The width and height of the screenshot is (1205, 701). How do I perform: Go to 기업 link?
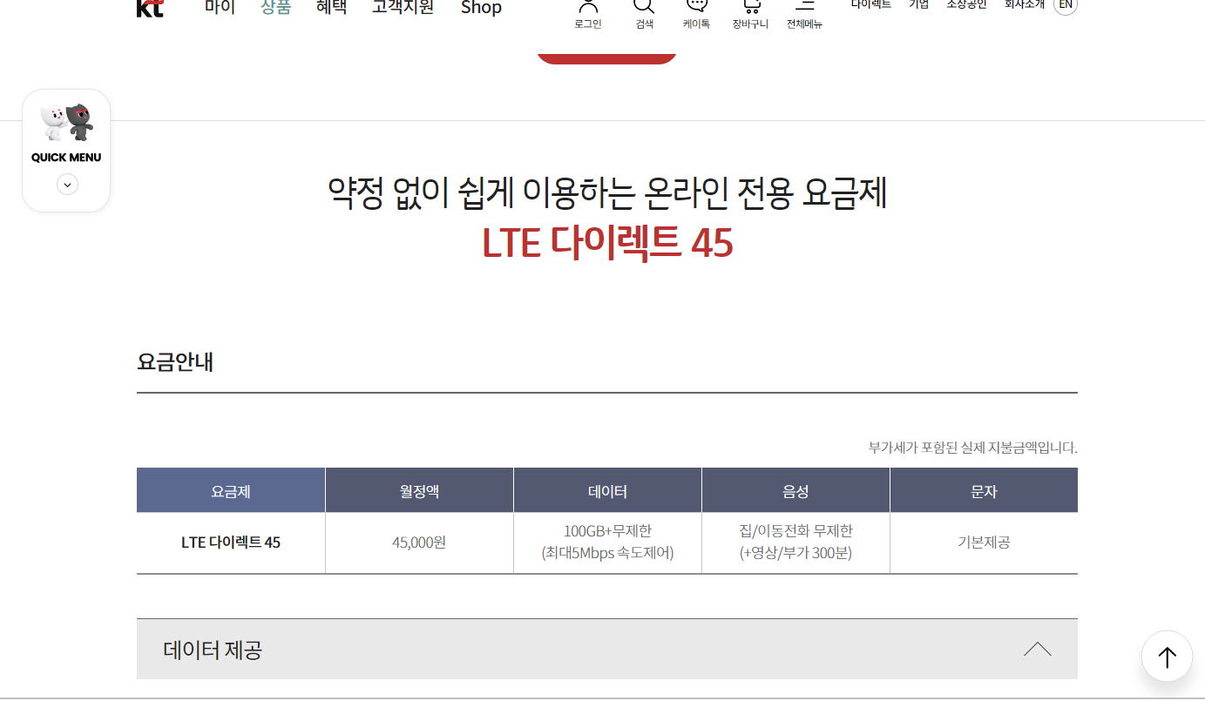[919, 4]
